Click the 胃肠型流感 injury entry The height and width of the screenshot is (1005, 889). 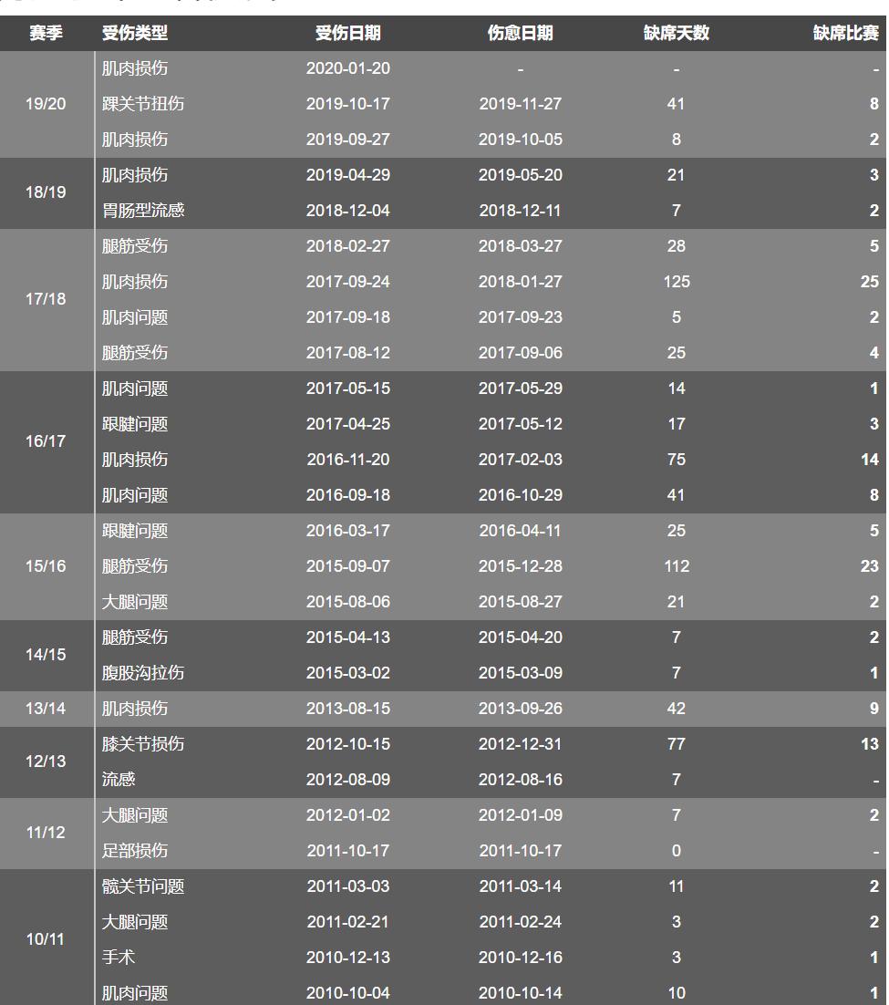tap(143, 211)
